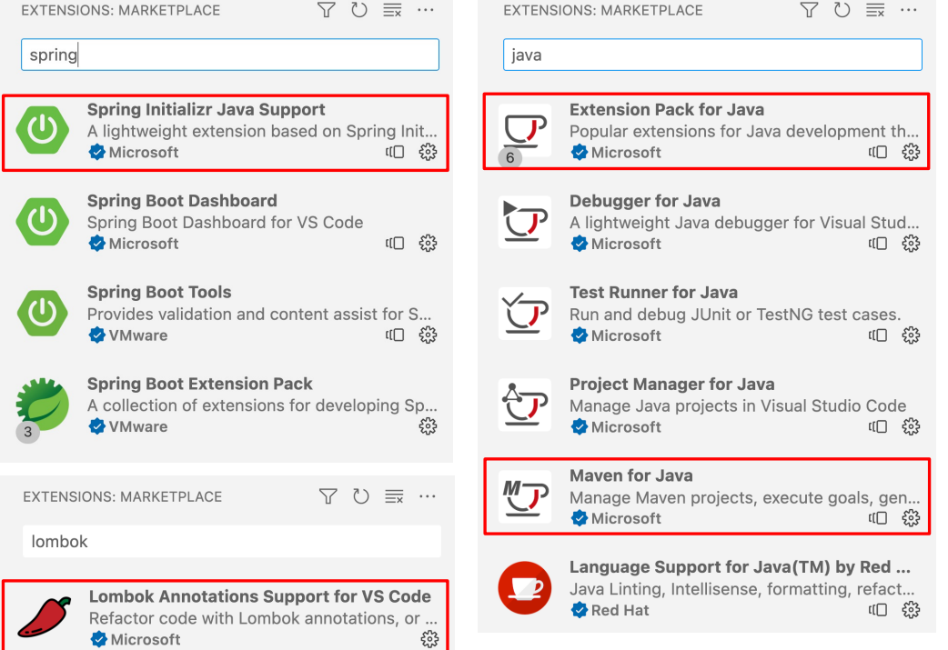Click remote sync icon for Spring Boot Tools
This screenshot has height=650, width=948.
[395, 335]
